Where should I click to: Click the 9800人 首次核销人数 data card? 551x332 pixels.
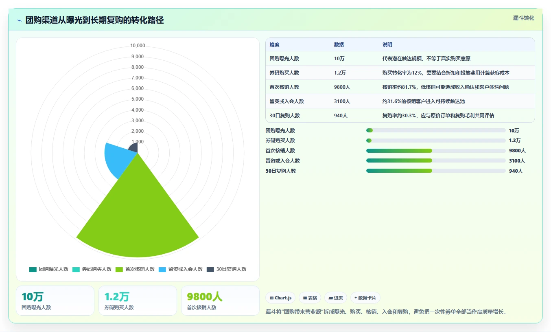coord(220,301)
